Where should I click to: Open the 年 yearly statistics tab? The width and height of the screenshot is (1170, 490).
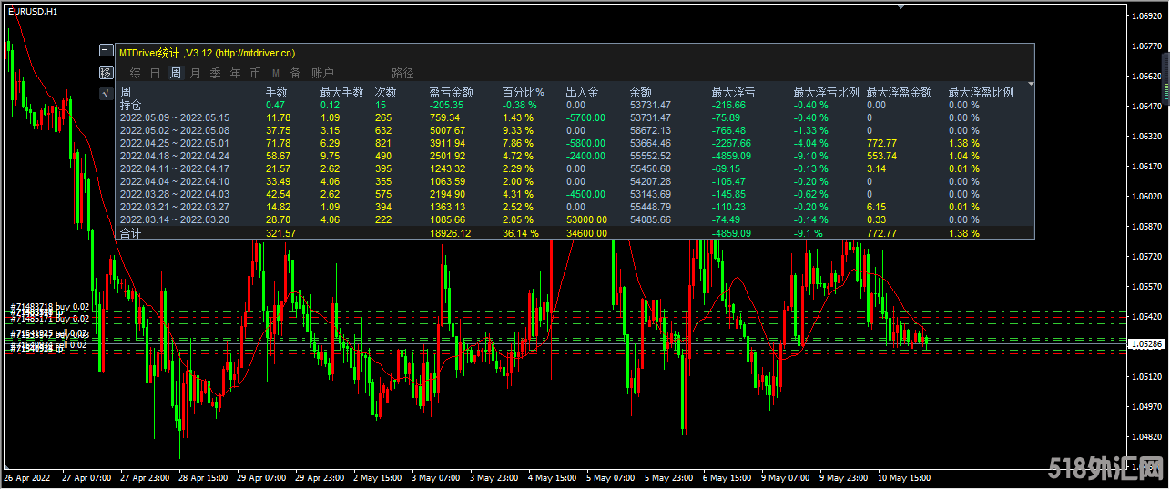click(x=235, y=73)
